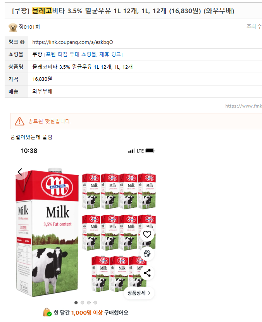Open the gift icon button

pyautogui.click(x=147, y=254)
